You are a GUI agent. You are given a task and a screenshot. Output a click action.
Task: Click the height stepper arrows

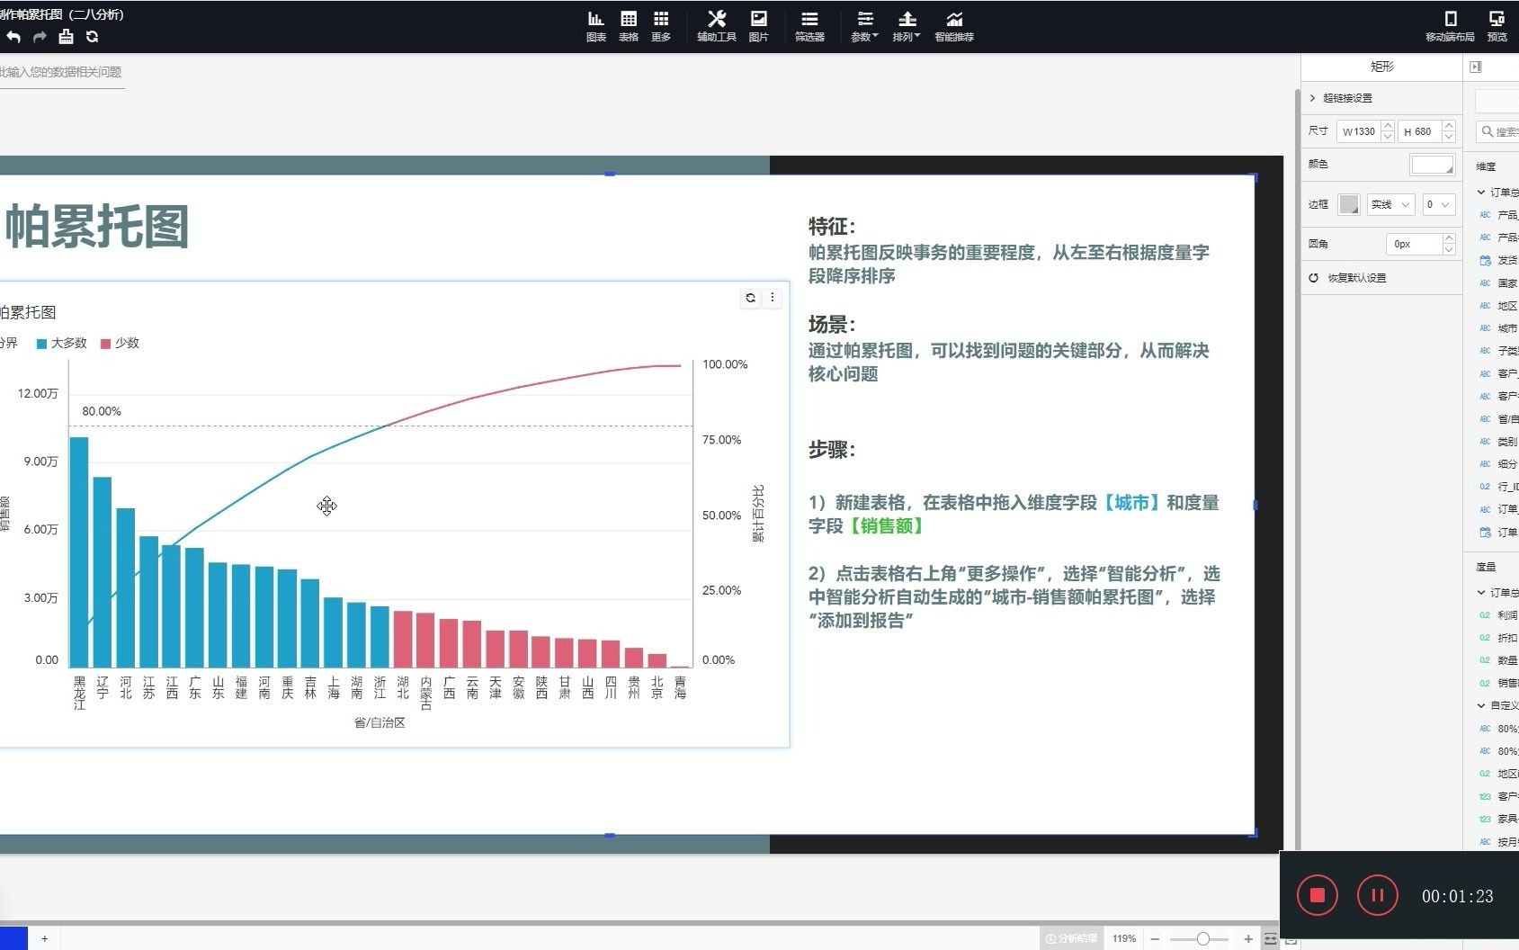coord(1448,131)
